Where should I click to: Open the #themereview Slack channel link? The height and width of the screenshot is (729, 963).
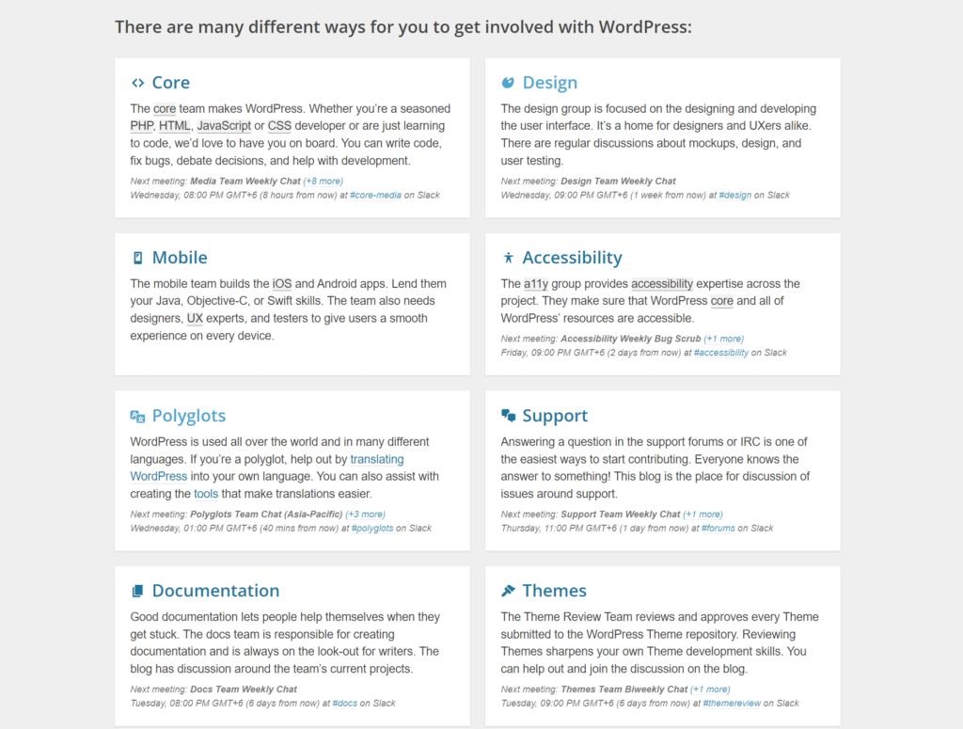click(x=732, y=703)
